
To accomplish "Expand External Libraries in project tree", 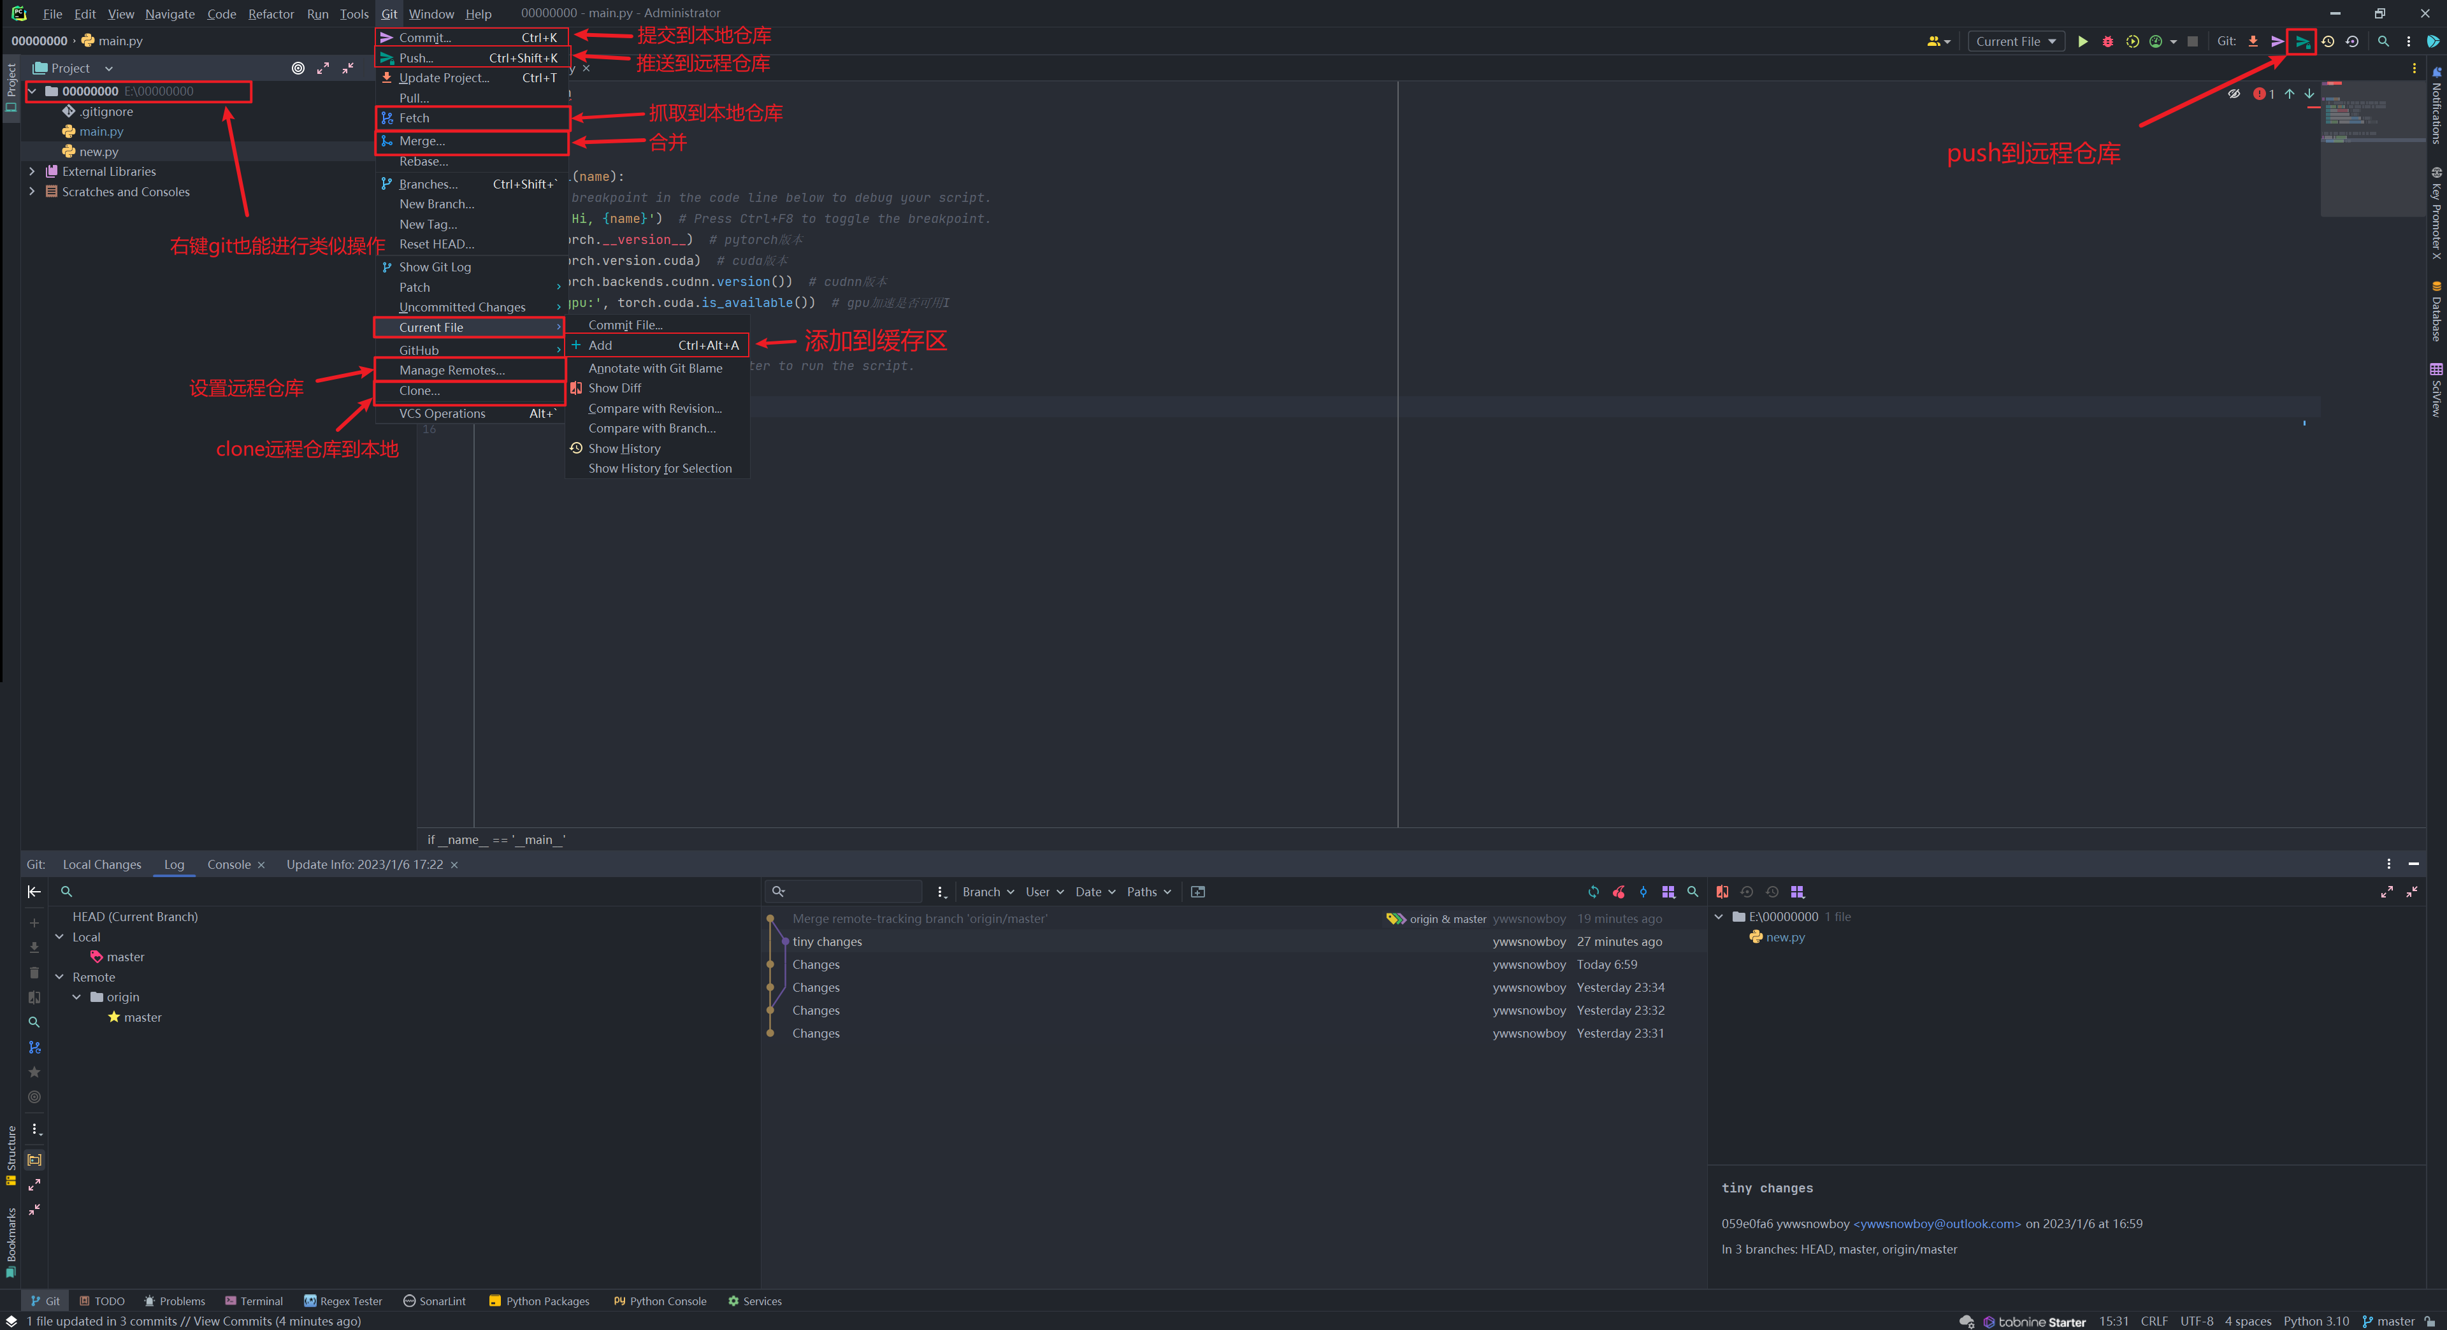I will click(32, 172).
